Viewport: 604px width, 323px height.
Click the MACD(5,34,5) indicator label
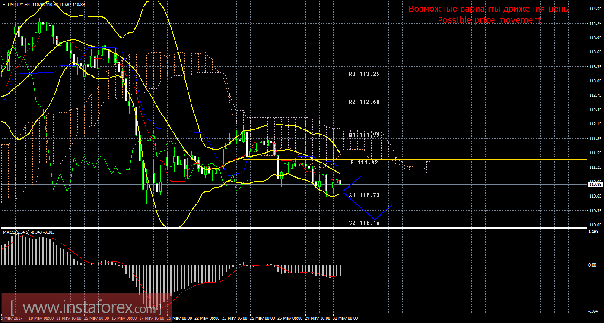16,232
